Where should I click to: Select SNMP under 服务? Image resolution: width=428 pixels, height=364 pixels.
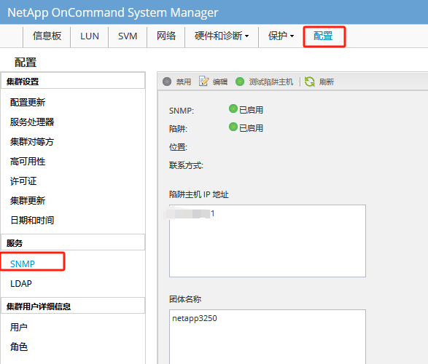click(x=23, y=264)
